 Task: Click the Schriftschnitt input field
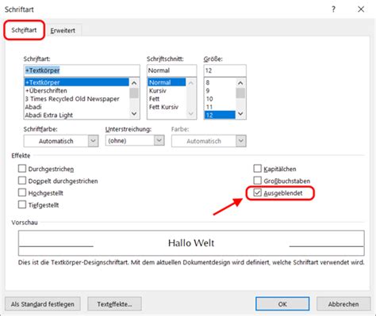172,70
